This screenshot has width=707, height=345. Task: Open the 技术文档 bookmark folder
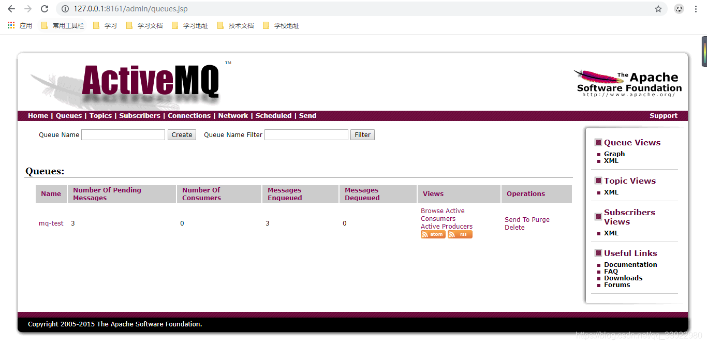tap(235, 25)
